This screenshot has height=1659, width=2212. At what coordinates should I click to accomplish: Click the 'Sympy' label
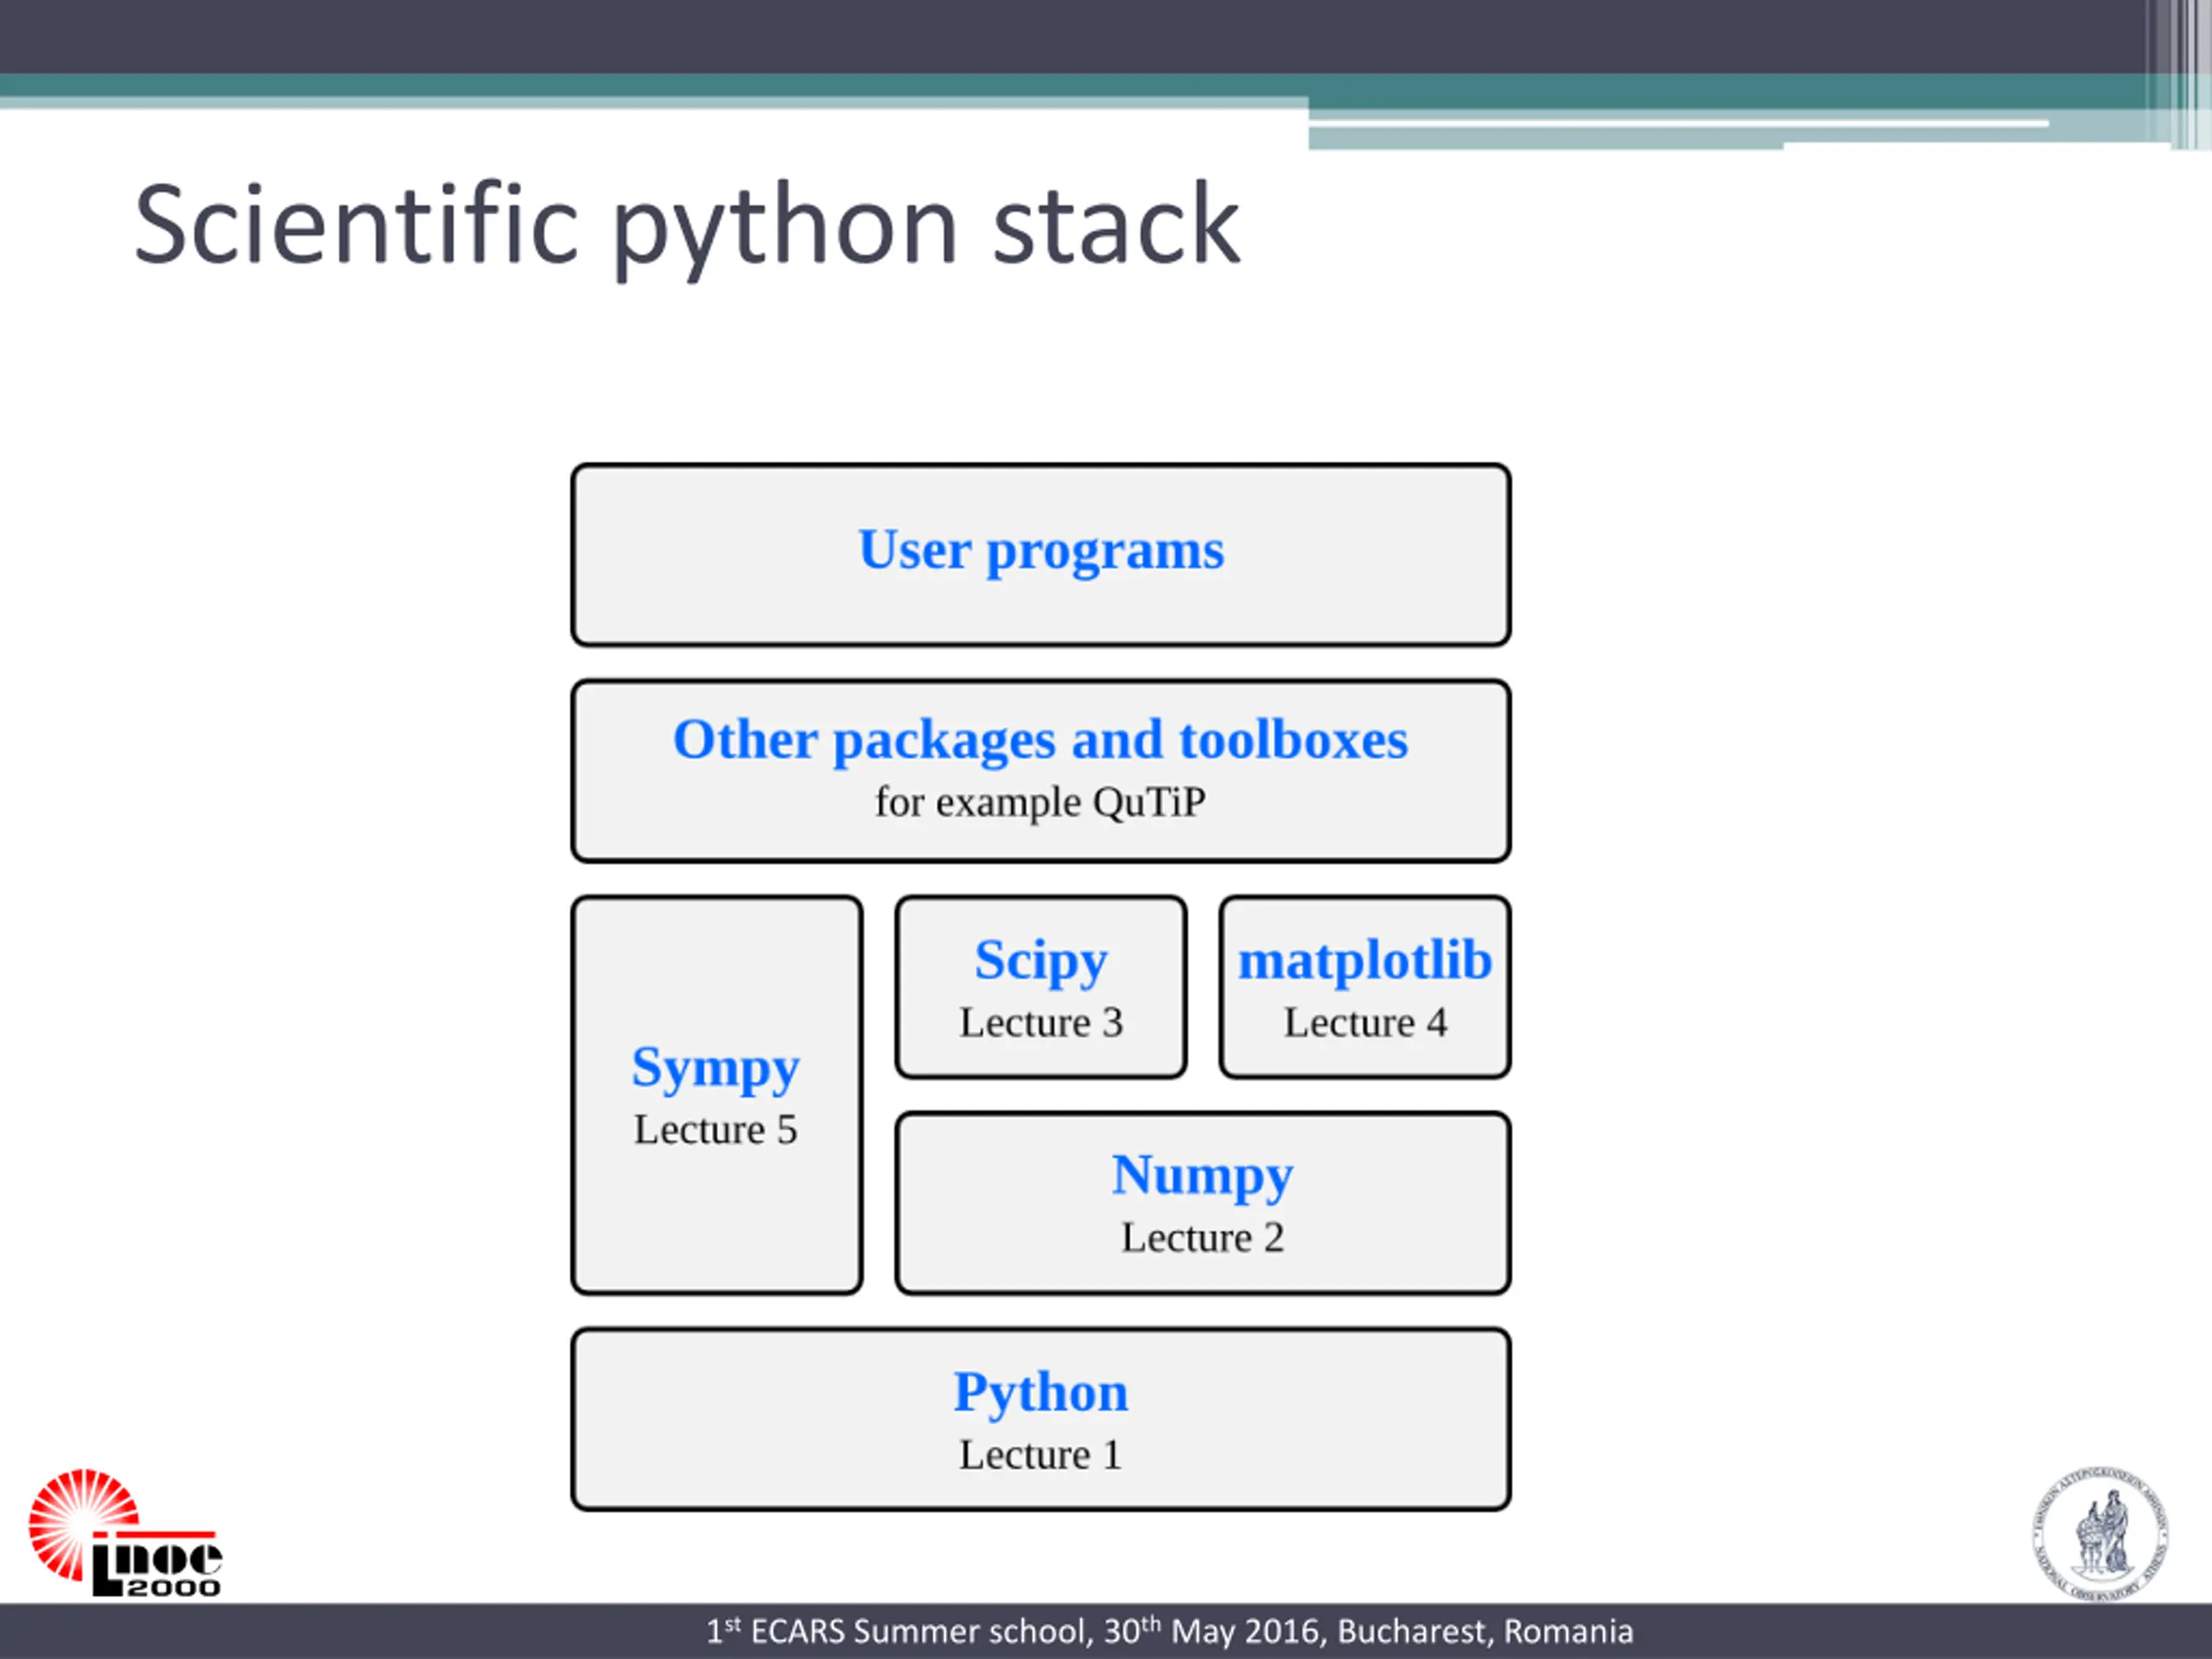click(716, 1068)
